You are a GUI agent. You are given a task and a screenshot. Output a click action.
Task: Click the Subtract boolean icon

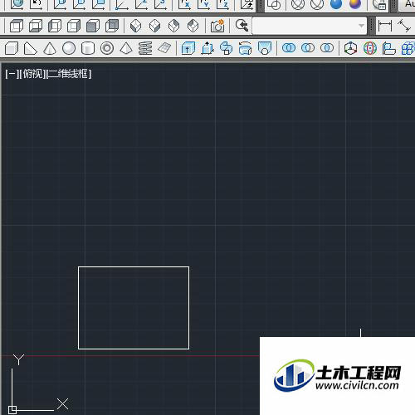(x=308, y=48)
